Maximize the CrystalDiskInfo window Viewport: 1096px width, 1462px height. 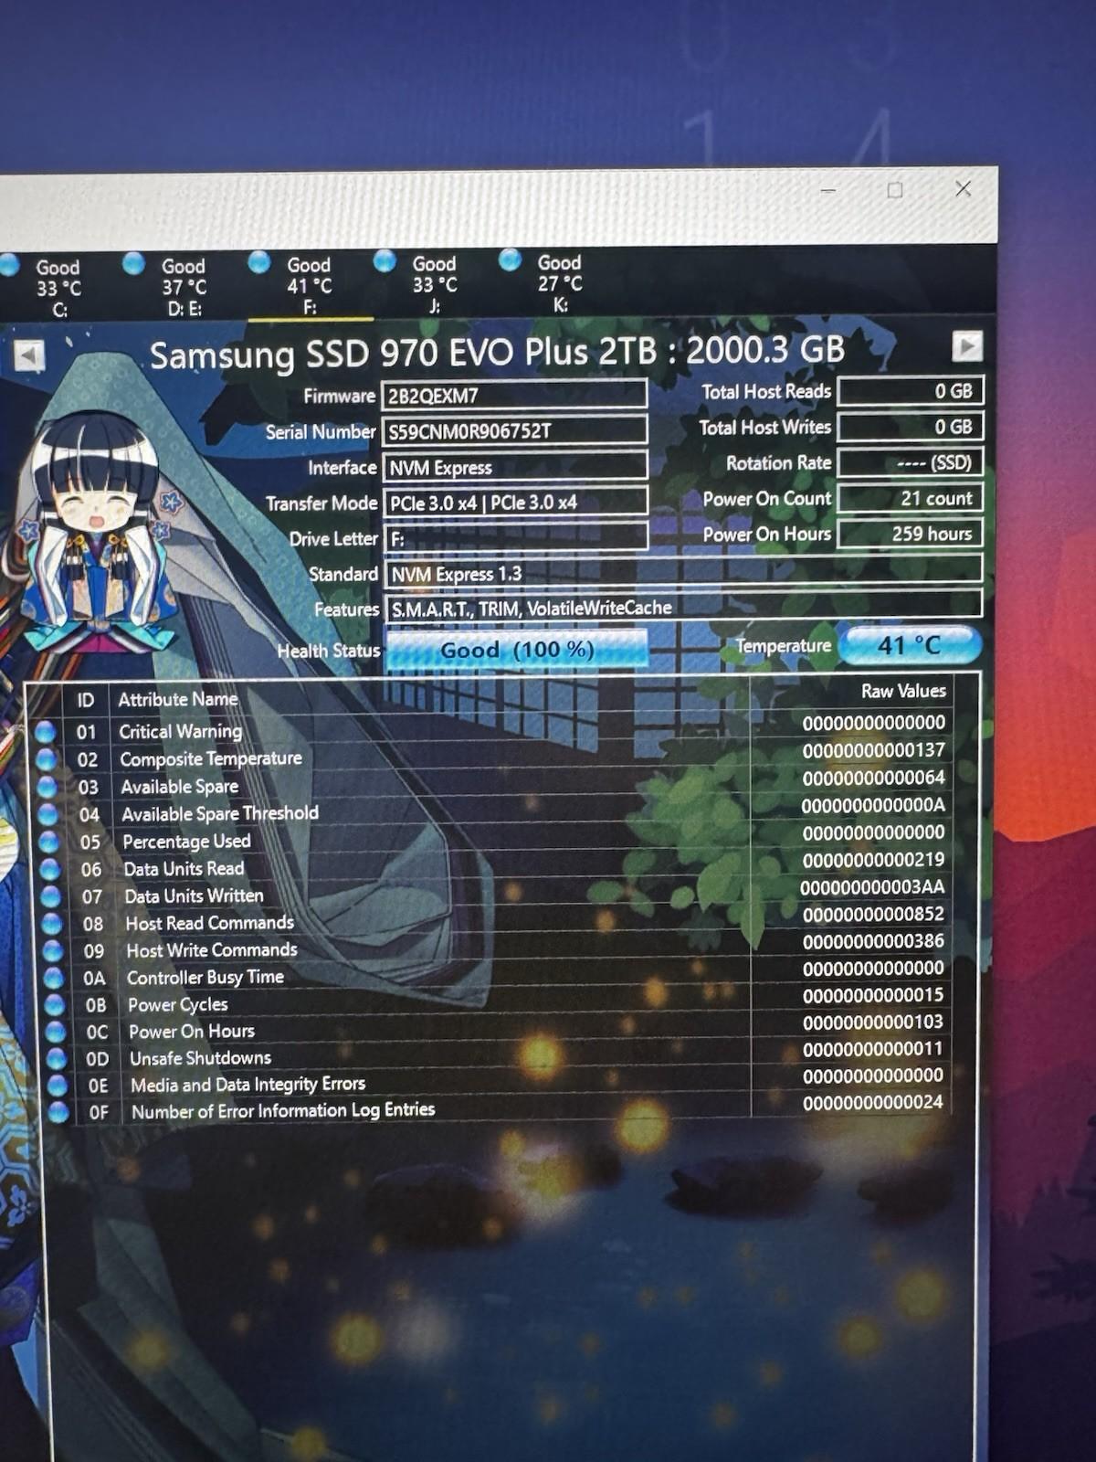895,190
